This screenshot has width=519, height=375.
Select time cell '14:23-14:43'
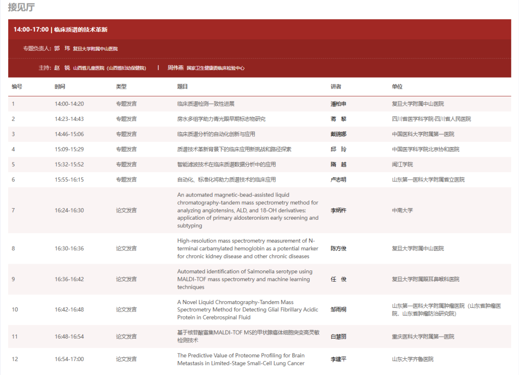(69, 119)
